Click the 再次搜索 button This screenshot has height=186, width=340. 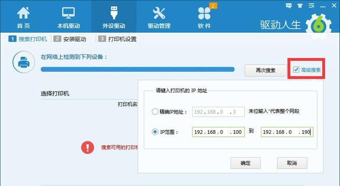[x=265, y=70]
